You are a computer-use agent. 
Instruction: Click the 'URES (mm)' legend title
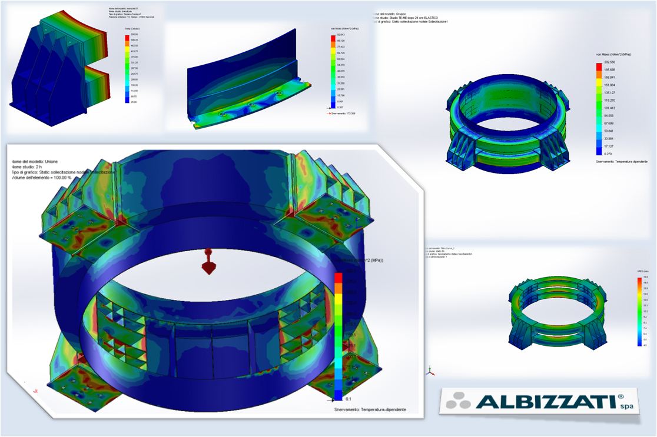pyautogui.click(x=642, y=272)
